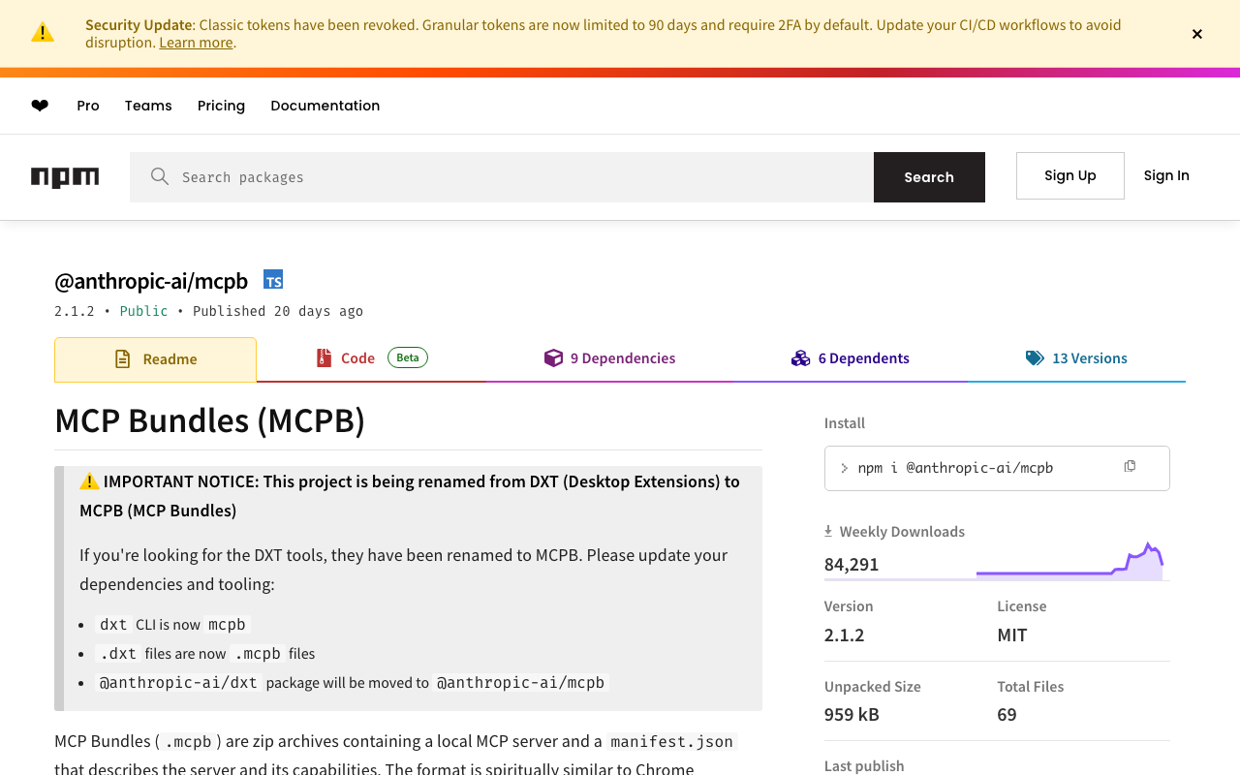Screen dimensions: 1240x775
Task: Switch to the Code tab
Action: click(x=372, y=358)
